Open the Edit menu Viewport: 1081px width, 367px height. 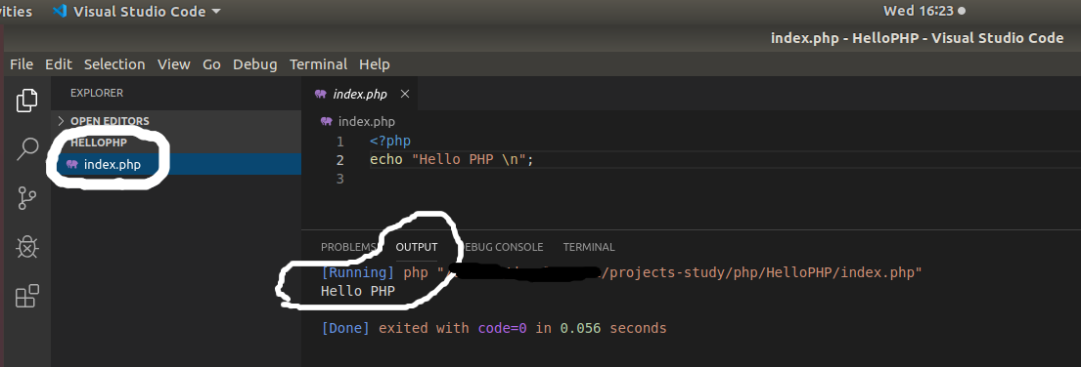coord(59,64)
